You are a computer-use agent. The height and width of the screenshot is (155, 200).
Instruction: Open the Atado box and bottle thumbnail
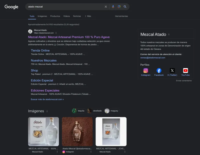point(43,132)
